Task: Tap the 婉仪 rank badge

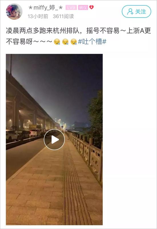Action: 83,7
